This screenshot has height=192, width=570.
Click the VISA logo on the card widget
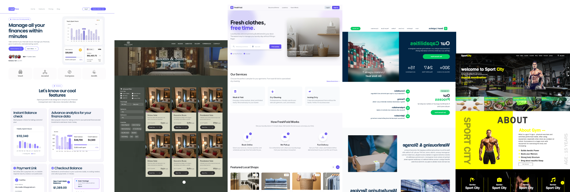100,49
